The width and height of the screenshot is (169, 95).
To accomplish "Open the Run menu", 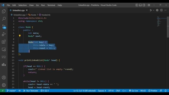I will 43,5.
